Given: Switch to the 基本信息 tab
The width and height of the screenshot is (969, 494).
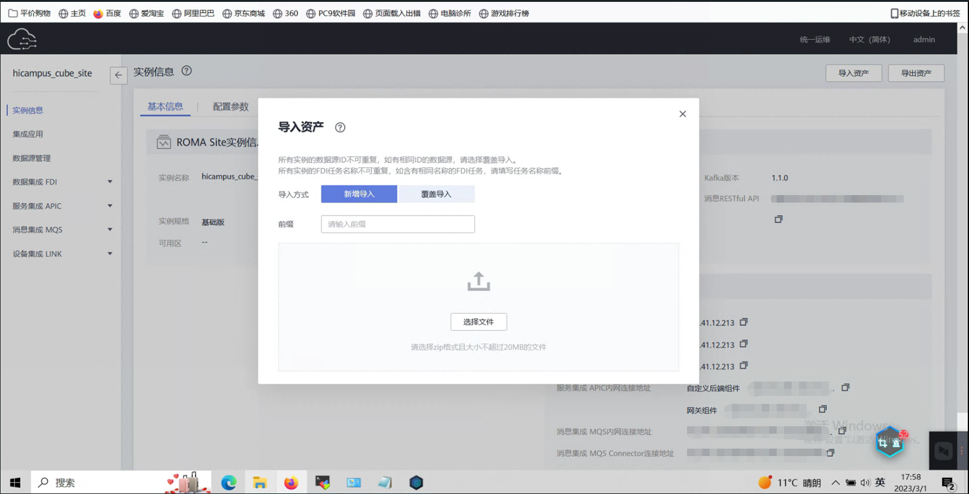Looking at the screenshot, I should pos(165,107).
